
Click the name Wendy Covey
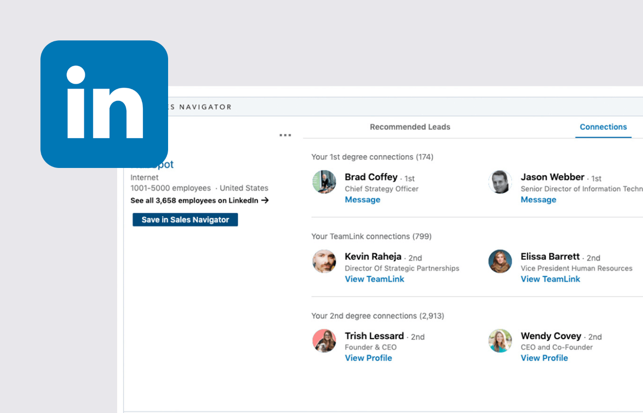click(x=551, y=336)
